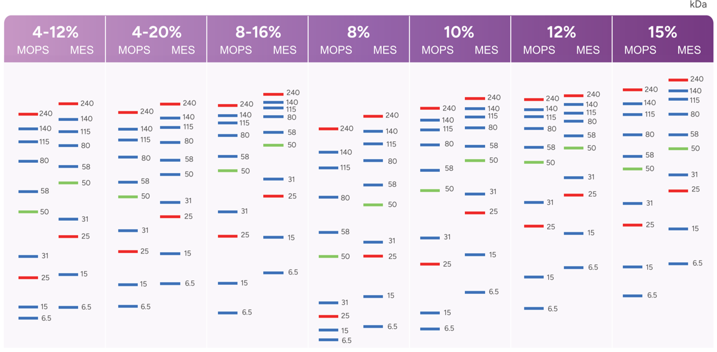Select the 4-12% gel column header
This screenshot has width=717, height=352.
[55, 32]
